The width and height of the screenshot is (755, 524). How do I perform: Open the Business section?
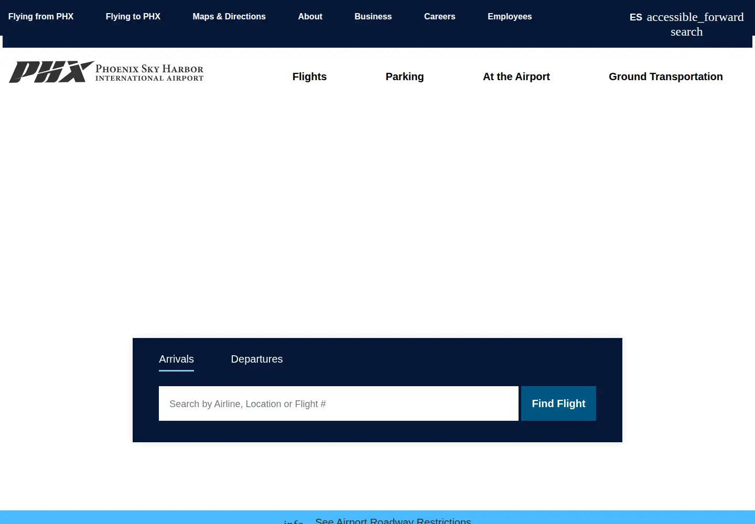pyautogui.click(x=373, y=16)
